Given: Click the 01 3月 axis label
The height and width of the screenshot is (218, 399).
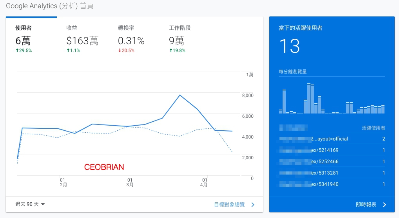Looking at the screenshot, I should point(130,182).
